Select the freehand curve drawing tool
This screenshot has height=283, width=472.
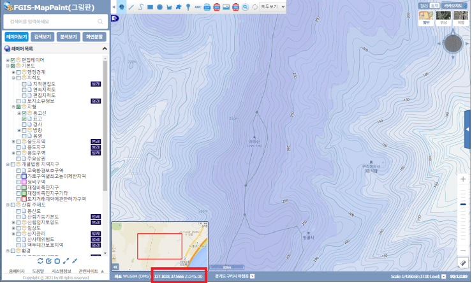(140, 7)
